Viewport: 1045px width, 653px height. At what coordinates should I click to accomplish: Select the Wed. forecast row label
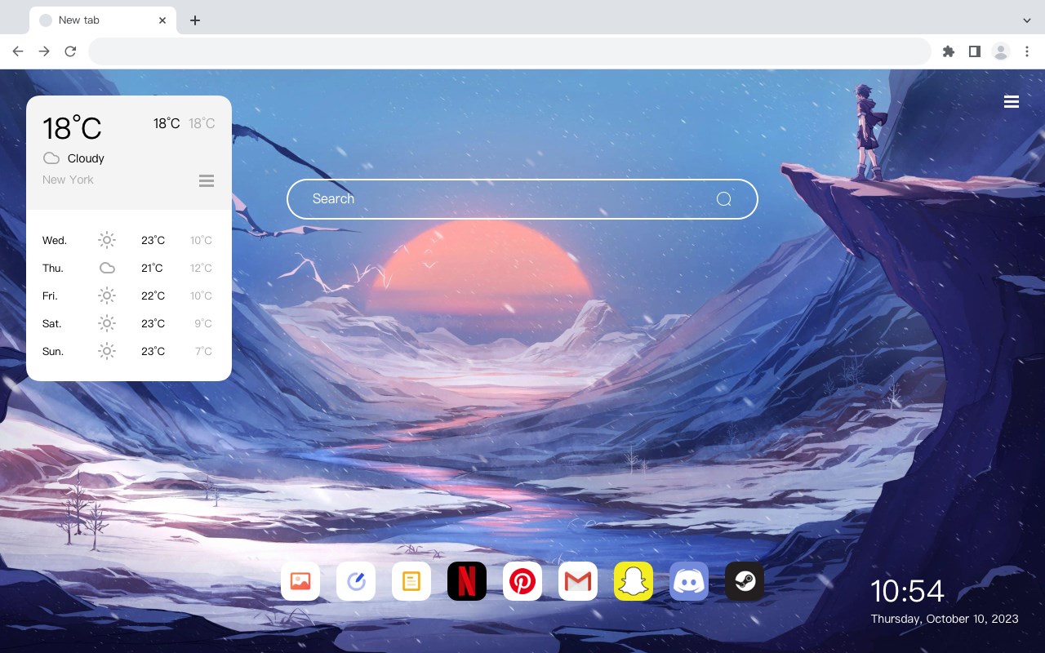coord(55,240)
